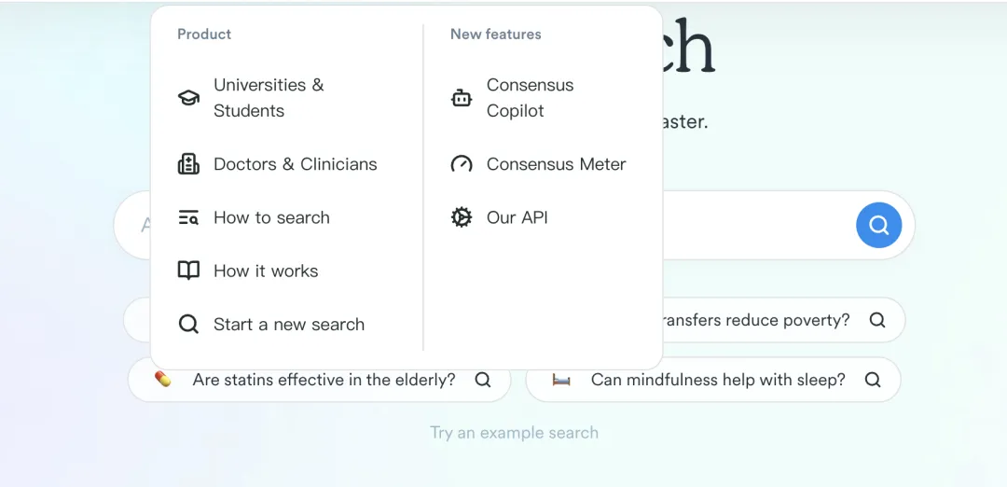1007x487 pixels.
Task: Click the Consensus Meter gauge icon
Action: pyautogui.click(x=462, y=164)
